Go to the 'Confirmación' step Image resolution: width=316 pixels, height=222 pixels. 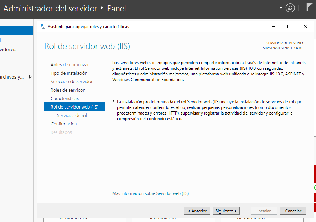click(x=64, y=124)
